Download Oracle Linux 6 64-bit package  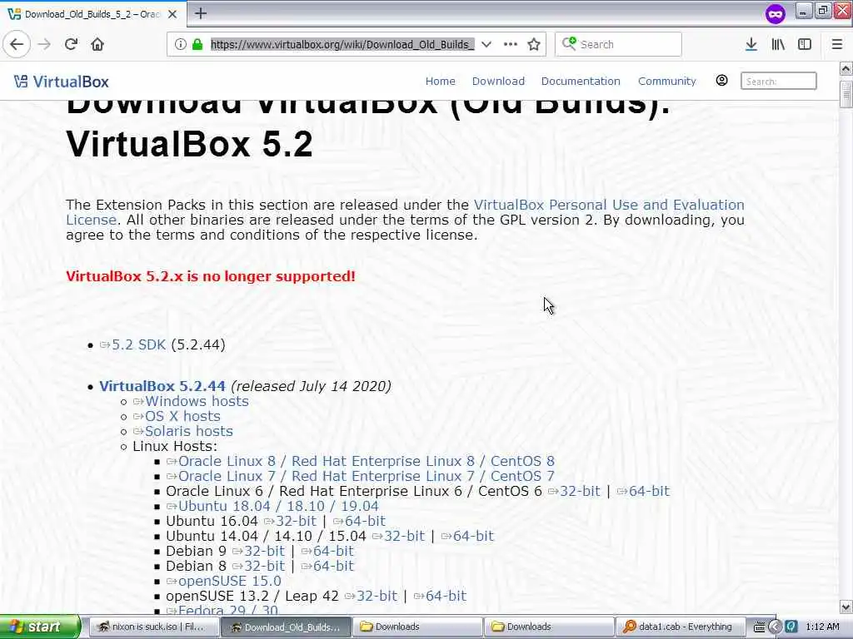point(643,491)
